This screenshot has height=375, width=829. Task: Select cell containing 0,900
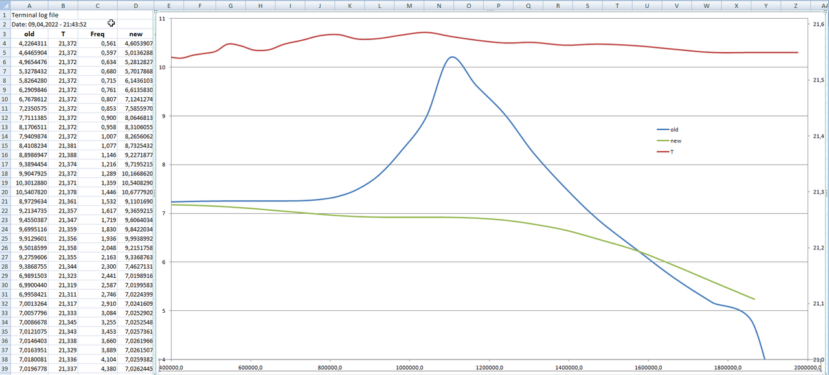point(97,118)
